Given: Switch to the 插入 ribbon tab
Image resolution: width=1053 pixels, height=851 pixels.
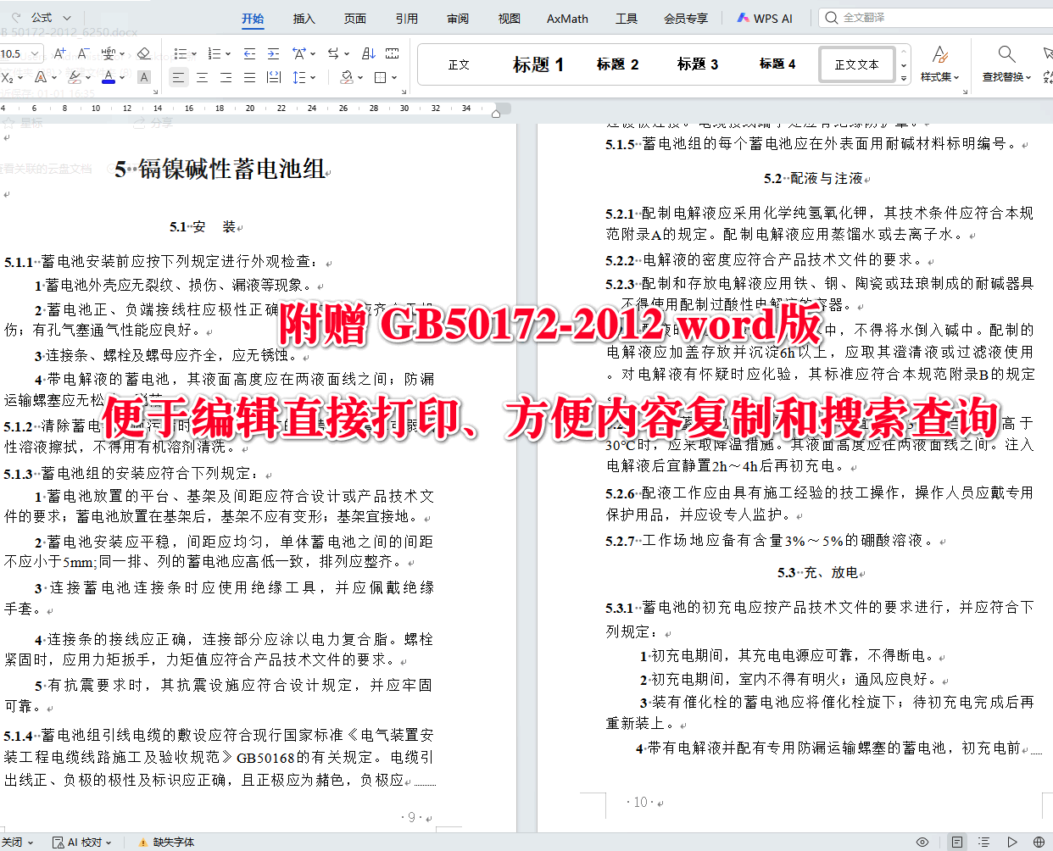Looking at the screenshot, I should (304, 18).
